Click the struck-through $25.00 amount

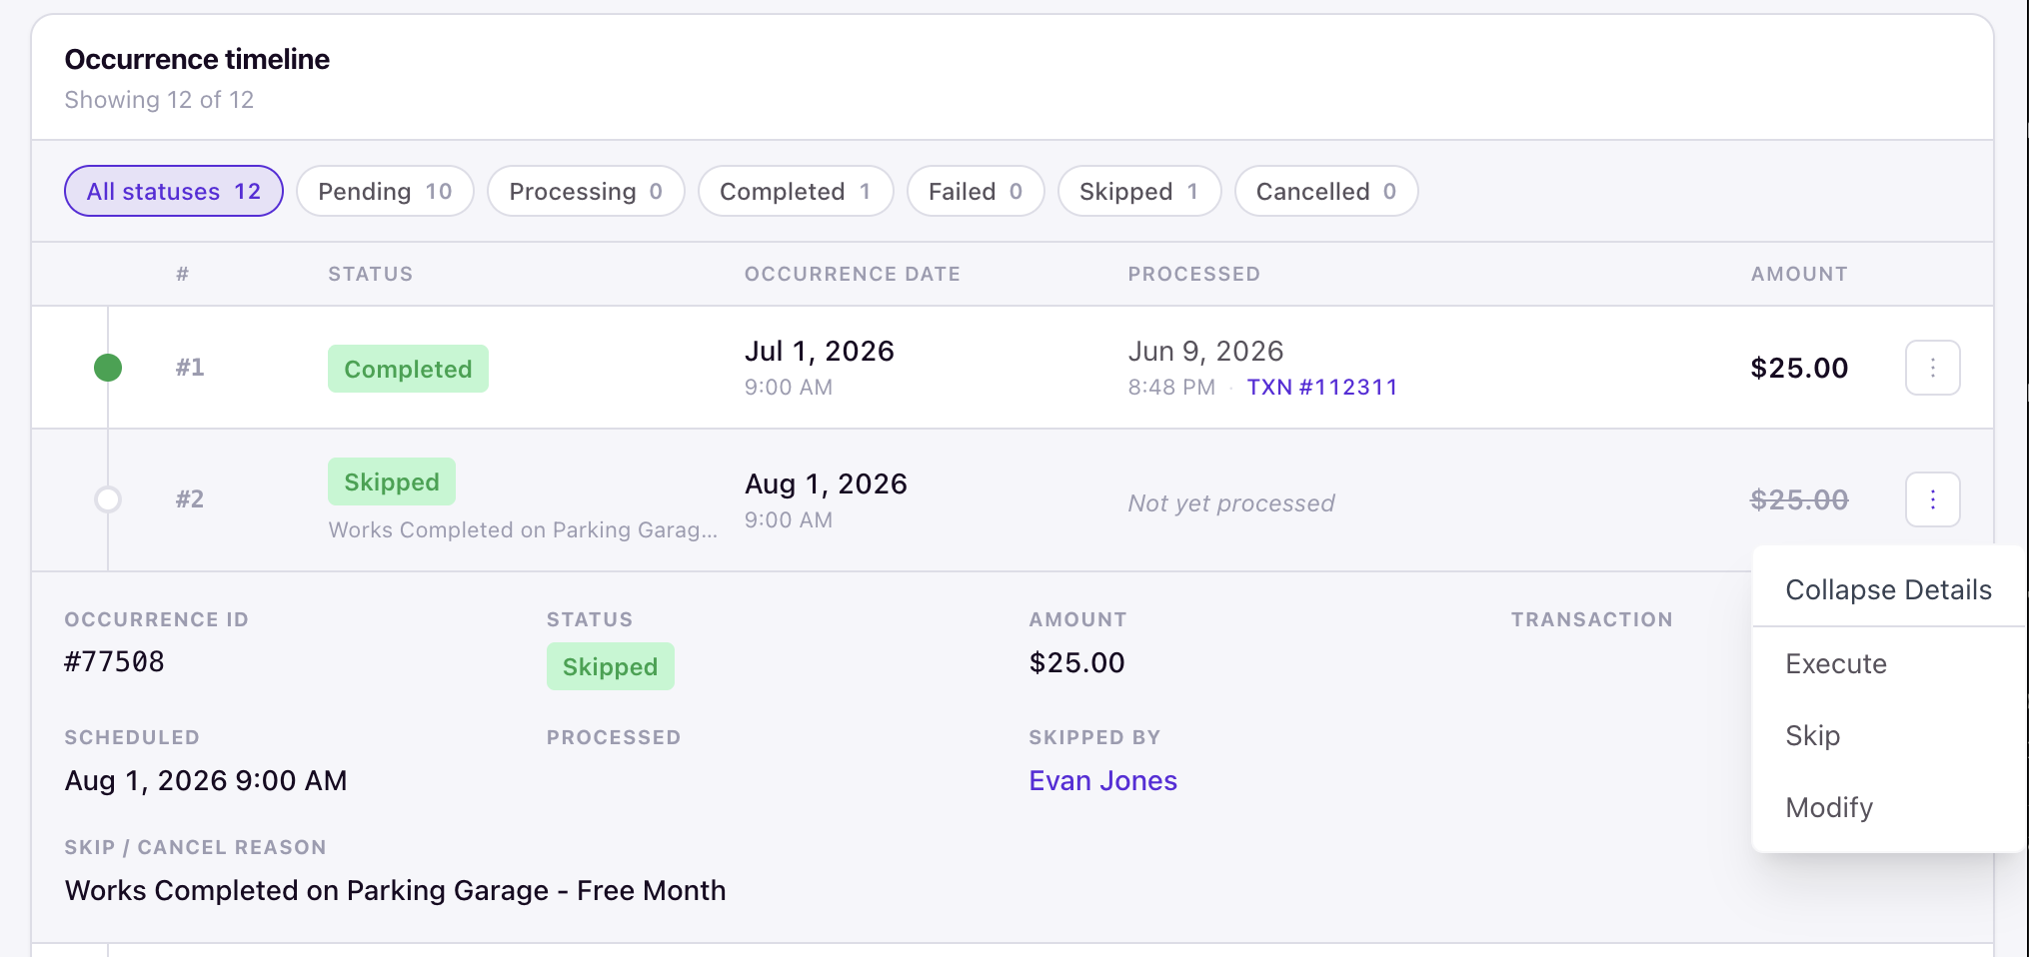click(1799, 499)
